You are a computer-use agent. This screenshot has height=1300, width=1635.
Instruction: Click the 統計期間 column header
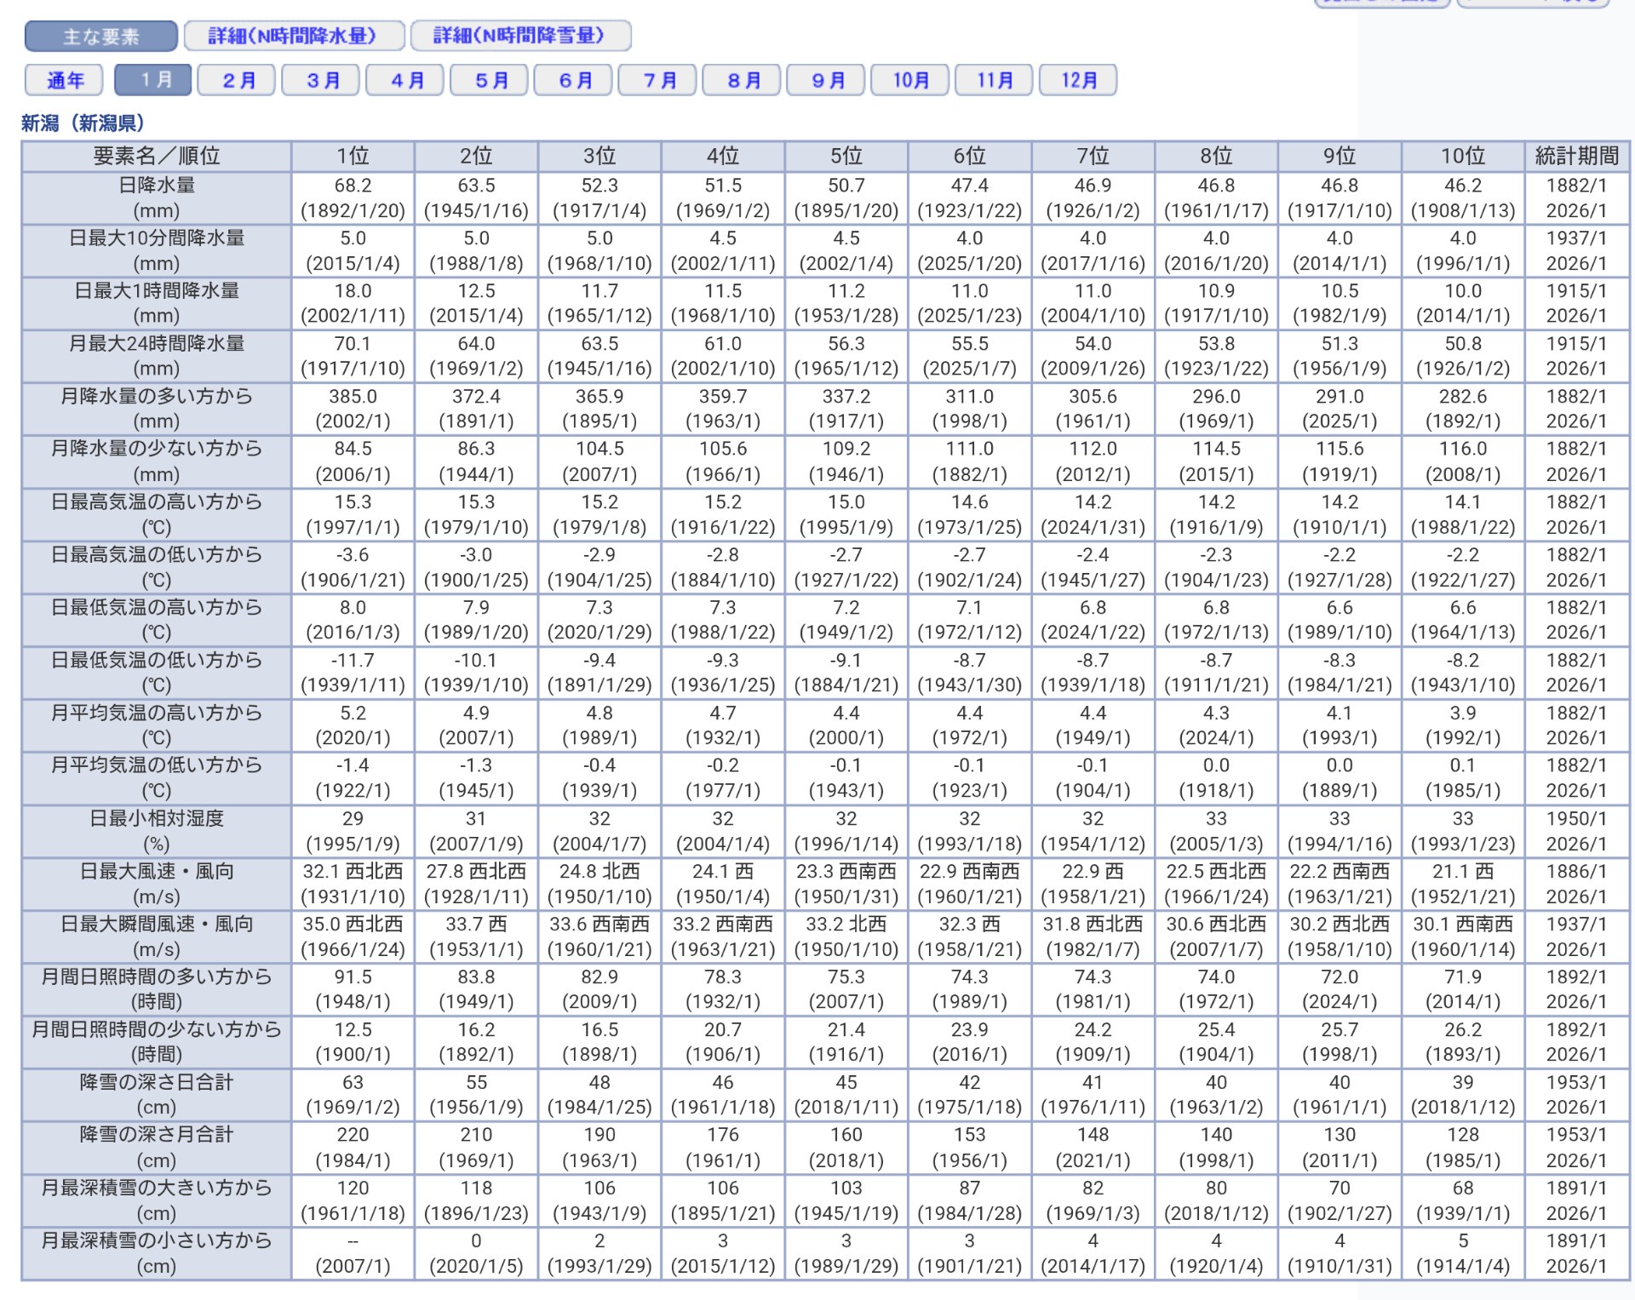[x=1576, y=157]
